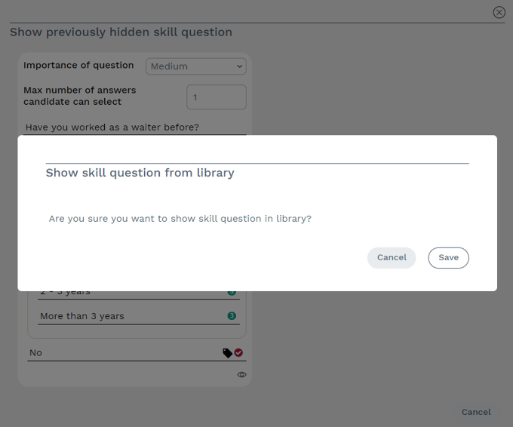Close the panel with the X icon
Screen dimensions: 513x427
click(499, 12)
